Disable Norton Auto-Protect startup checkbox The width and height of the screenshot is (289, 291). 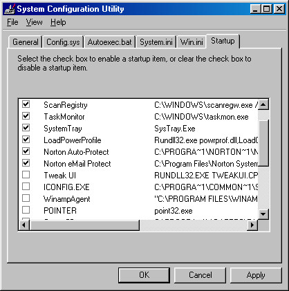click(26, 151)
